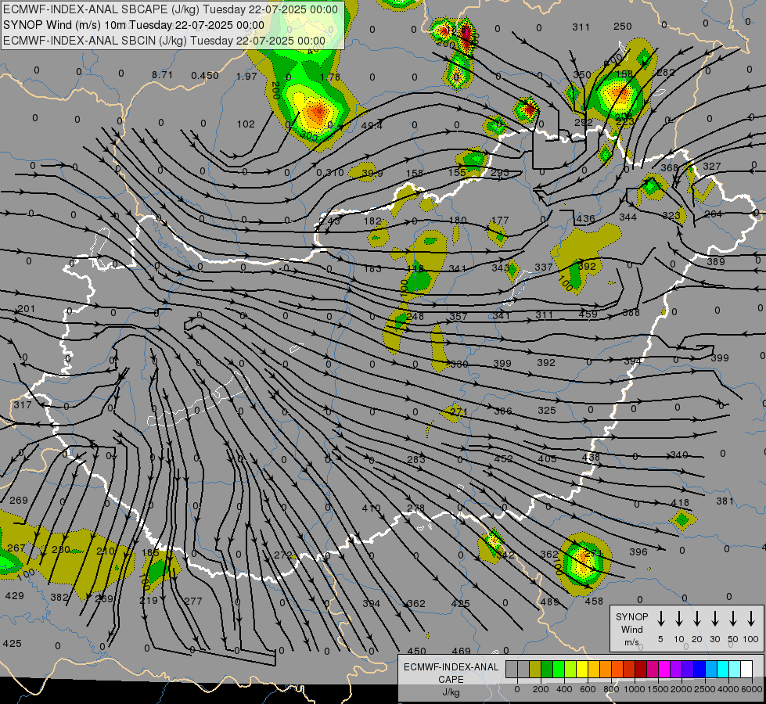This screenshot has width=766, height=704.
Task: Click the map value 0.310
Action: click(x=330, y=172)
